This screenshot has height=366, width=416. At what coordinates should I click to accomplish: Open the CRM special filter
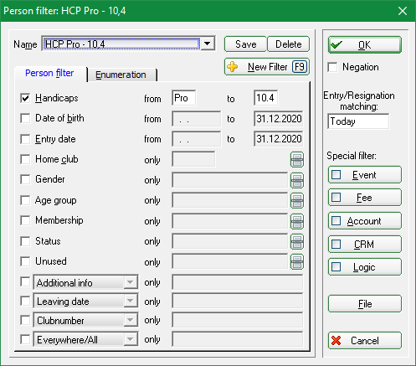pos(365,245)
